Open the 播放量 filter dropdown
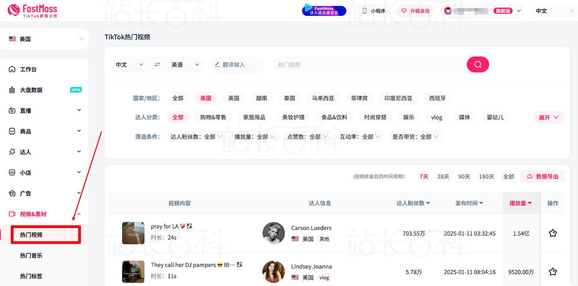This screenshot has height=286, width=578. 255,137
